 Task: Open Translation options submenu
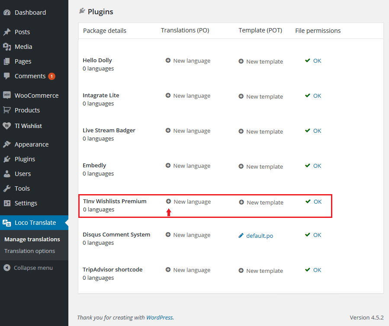pos(29,251)
